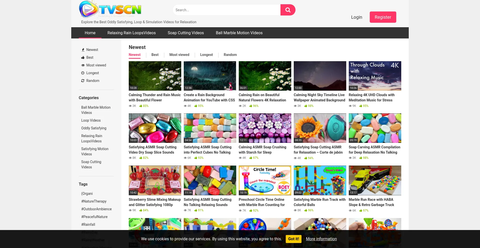
Task: Open Corte de jabón soap video thumbnail
Action: (x=320, y=128)
